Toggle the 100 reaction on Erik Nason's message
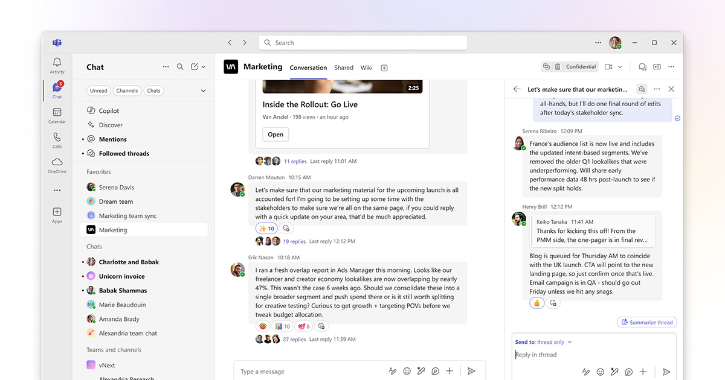The image size is (725, 380). (x=303, y=326)
